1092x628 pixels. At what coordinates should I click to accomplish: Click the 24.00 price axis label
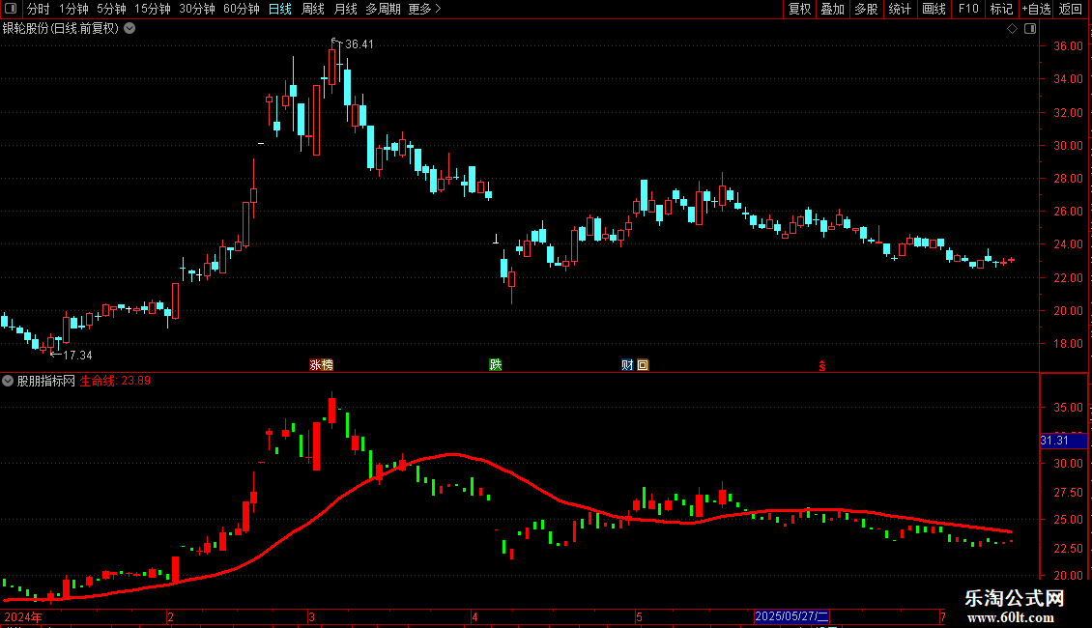tap(1068, 244)
